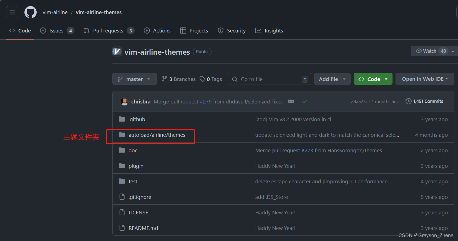This screenshot has height=241, width=458.
Task: Click the README.md file icon
Action: click(122, 228)
